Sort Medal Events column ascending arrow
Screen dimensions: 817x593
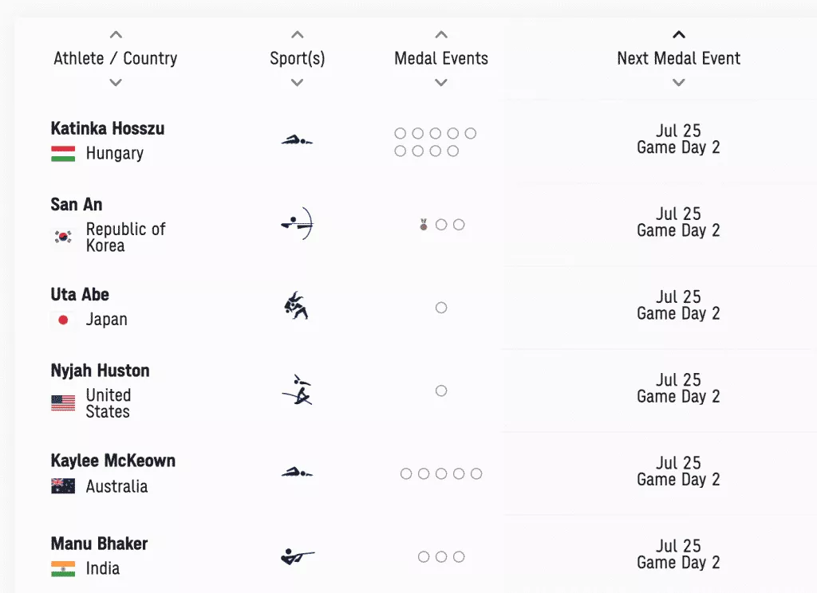(441, 35)
